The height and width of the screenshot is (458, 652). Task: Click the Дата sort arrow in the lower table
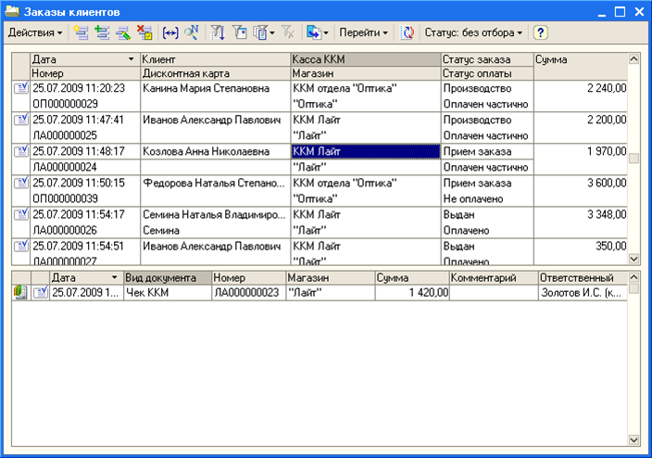pos(114,278)
